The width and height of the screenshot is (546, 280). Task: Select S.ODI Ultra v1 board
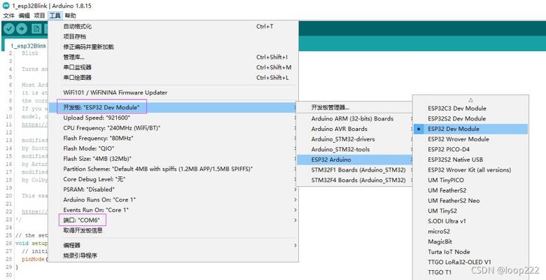(471, 221)
